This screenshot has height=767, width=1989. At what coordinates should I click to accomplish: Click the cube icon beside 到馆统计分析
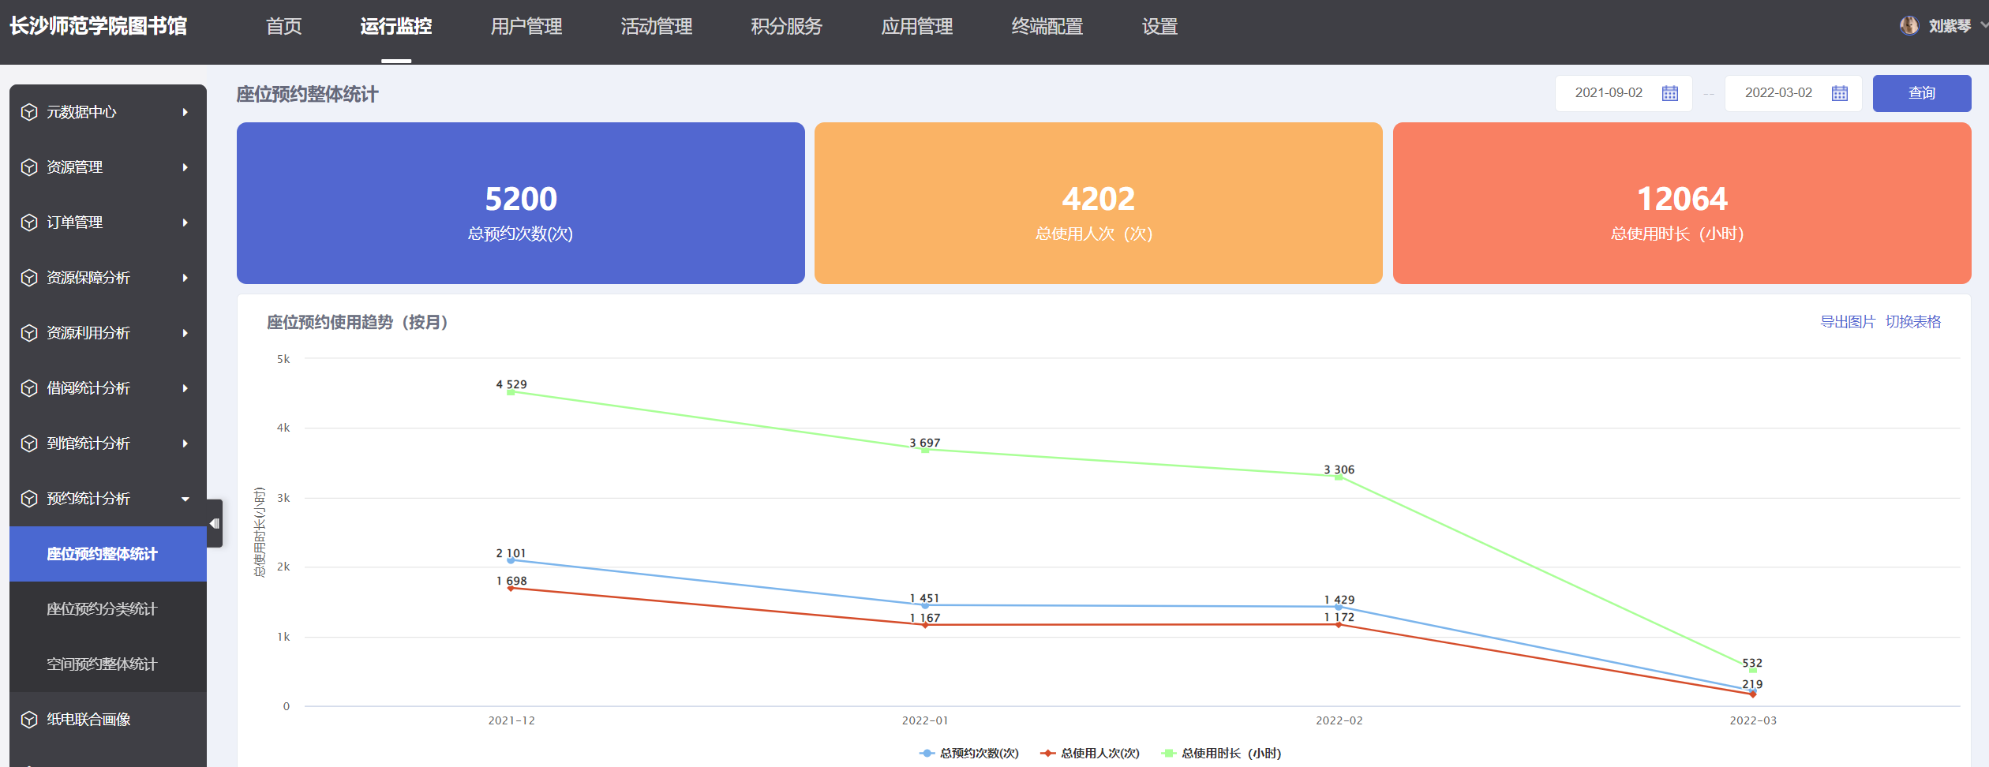click(x=29, y=443)
